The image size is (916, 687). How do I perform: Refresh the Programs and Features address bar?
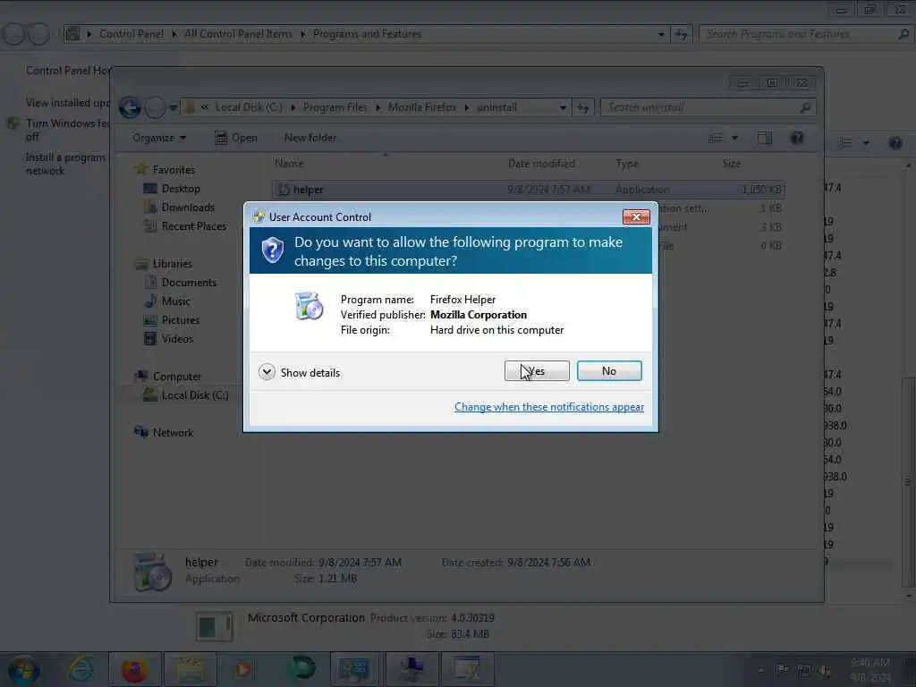point(681,34)
